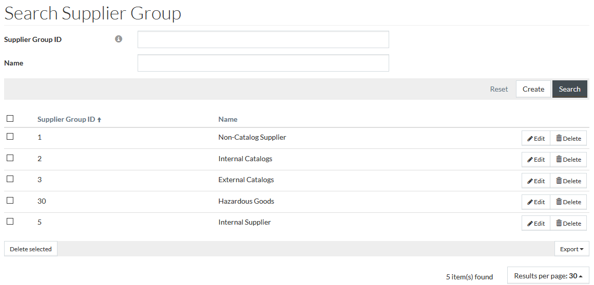Click the ID cell showing '5'
The height and width of the screenshot is (285, 594).
40,223
